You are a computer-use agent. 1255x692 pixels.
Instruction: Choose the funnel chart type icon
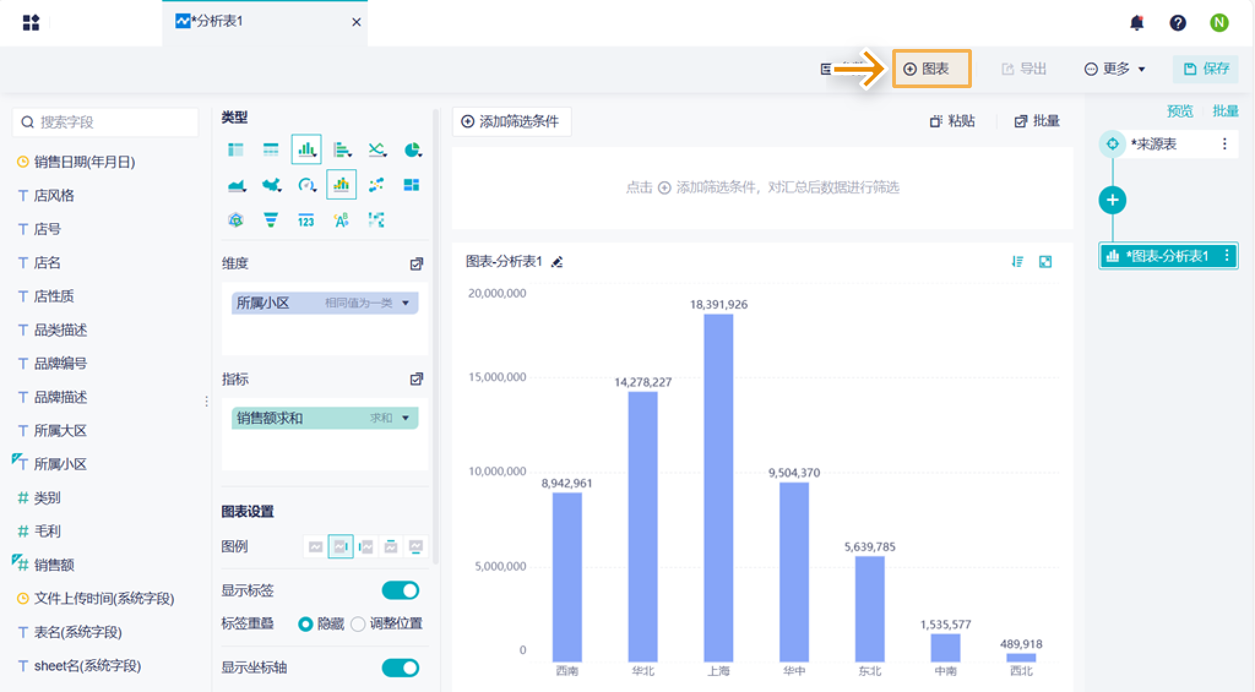[x=270, y=220]
